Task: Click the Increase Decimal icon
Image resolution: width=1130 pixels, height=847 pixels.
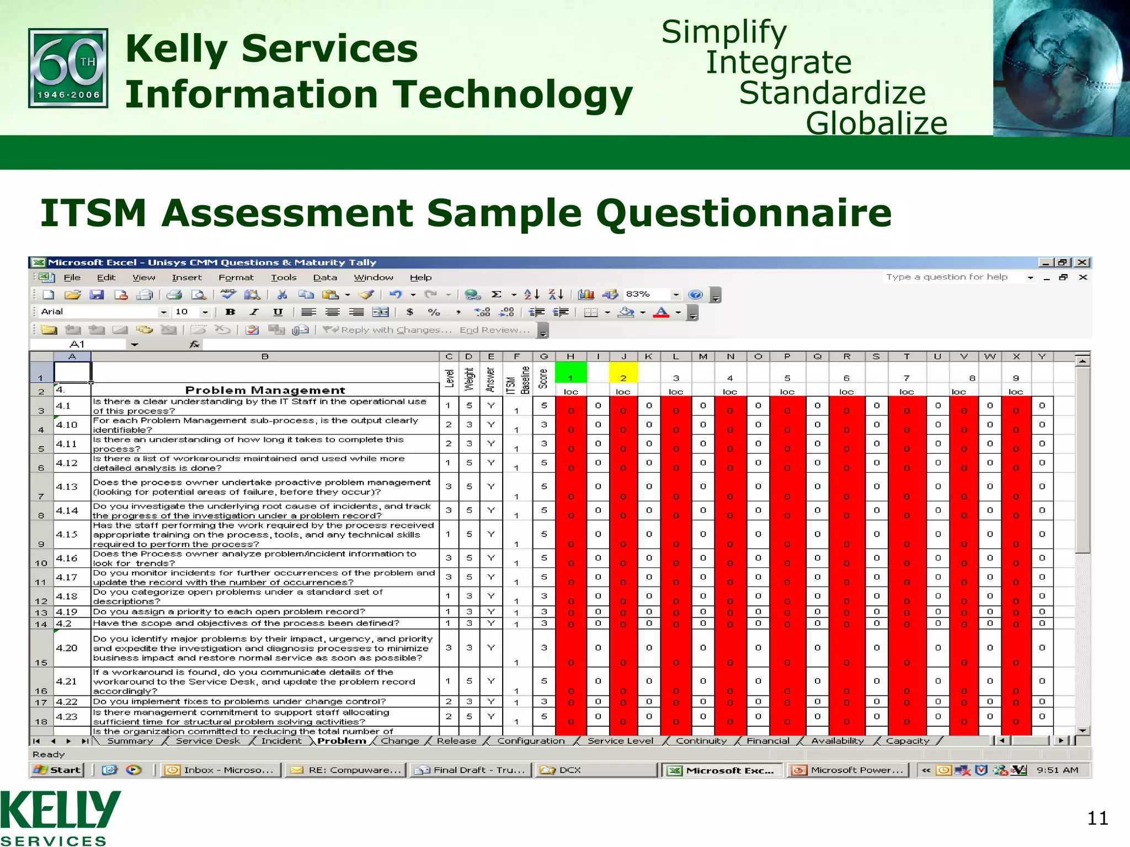Action: (482, 313)
